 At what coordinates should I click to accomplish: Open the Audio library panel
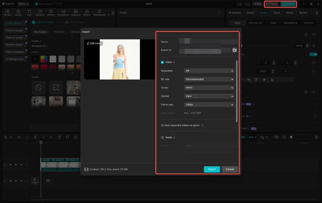18,13
